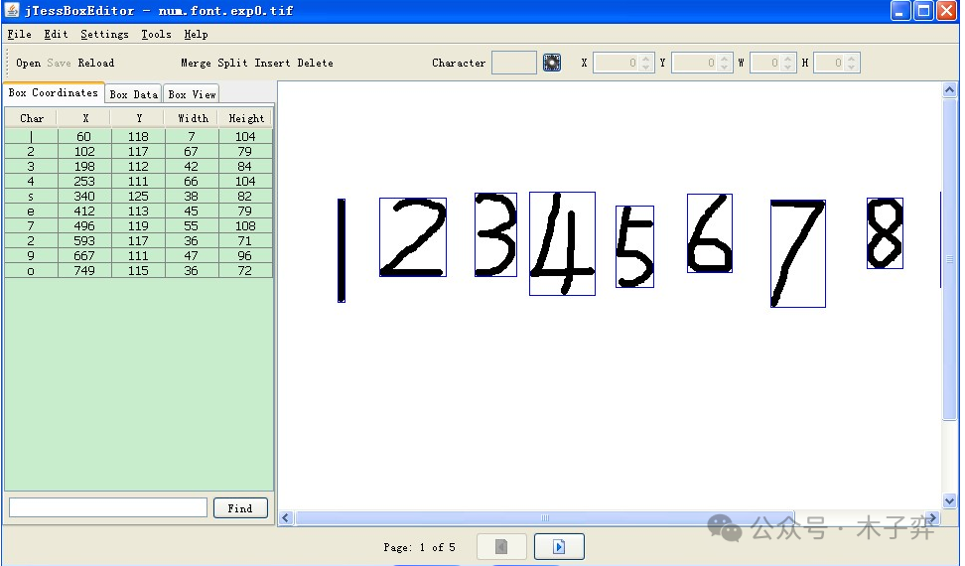965x566 pixels.
Task: Decrease the Y coordinate spinner value
Action: pos(726,68)
